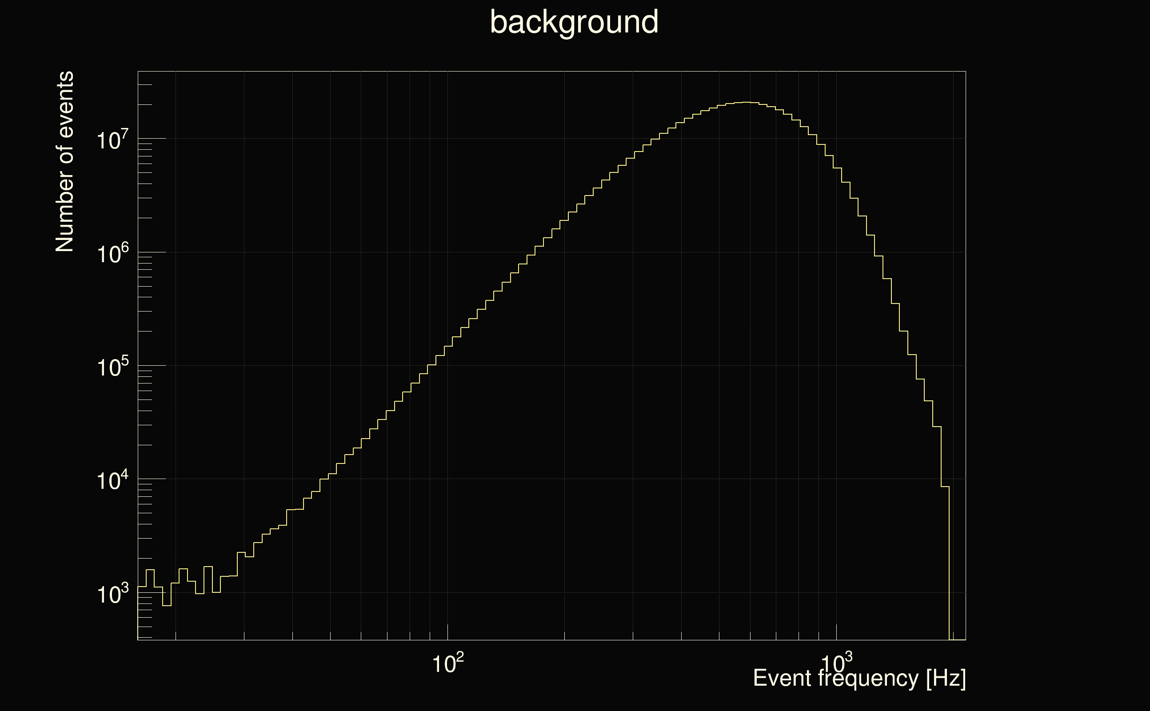Click the histogram's peak bin at top

[746, 102]
